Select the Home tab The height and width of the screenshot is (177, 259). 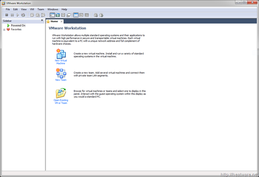[x=54, y=21]
